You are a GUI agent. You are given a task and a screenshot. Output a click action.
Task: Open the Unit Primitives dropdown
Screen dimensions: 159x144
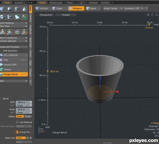pyautogui.click(x=14, y=23)
